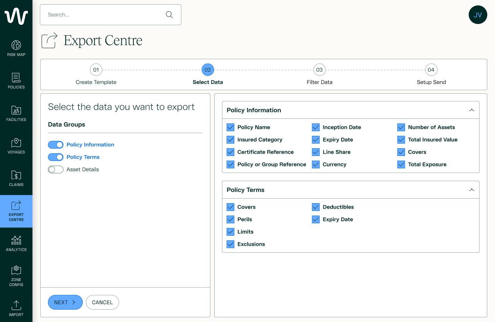Open the JV user avatar
This screenshot has width=495, height=322.
click(x=478, y=15)
